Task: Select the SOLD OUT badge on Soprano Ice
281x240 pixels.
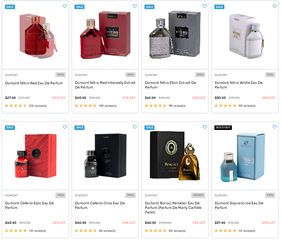Action: (223, 127)
